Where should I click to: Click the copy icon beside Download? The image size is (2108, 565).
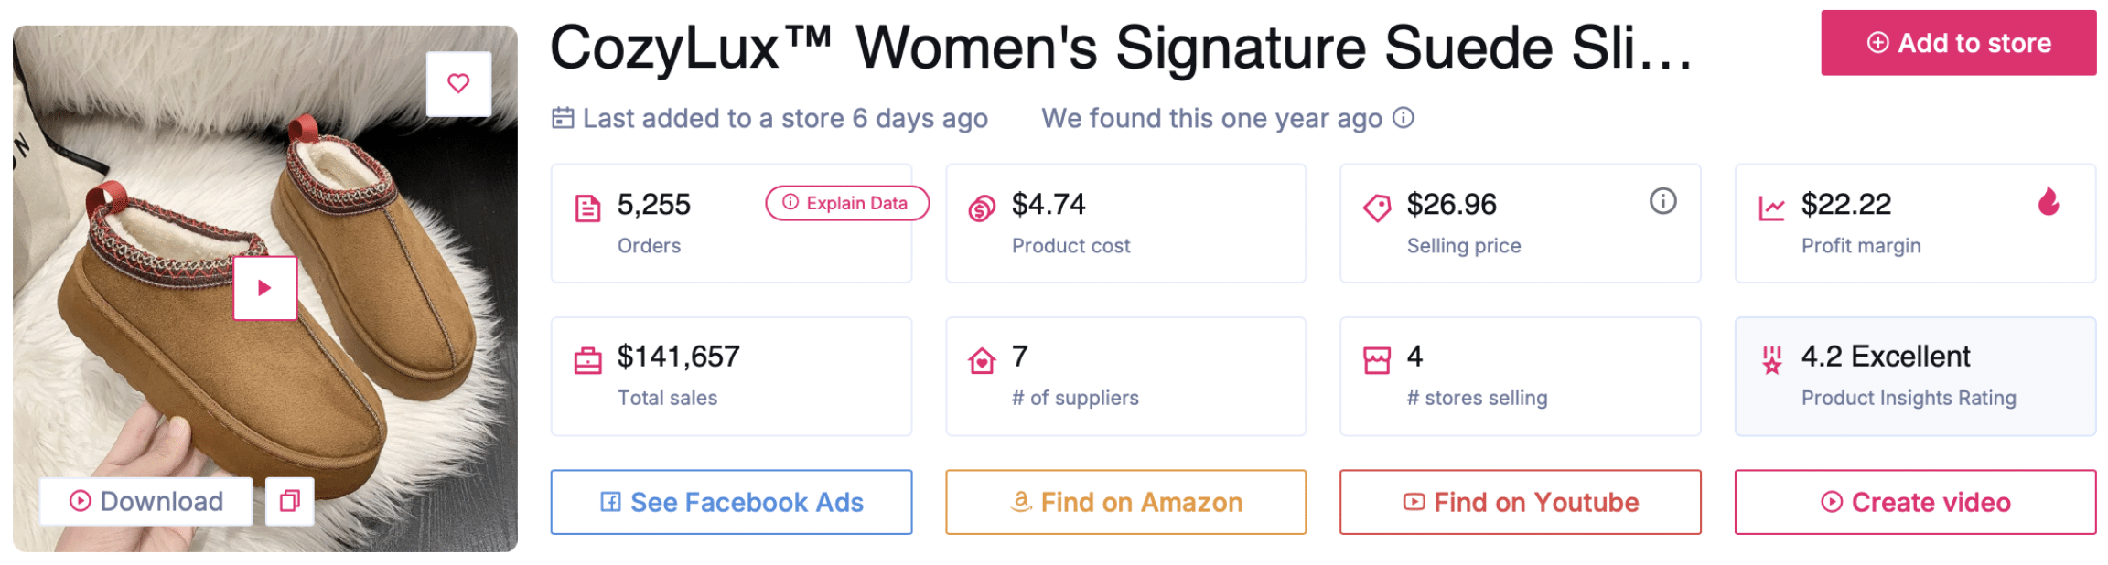click(x=290, y=501)
